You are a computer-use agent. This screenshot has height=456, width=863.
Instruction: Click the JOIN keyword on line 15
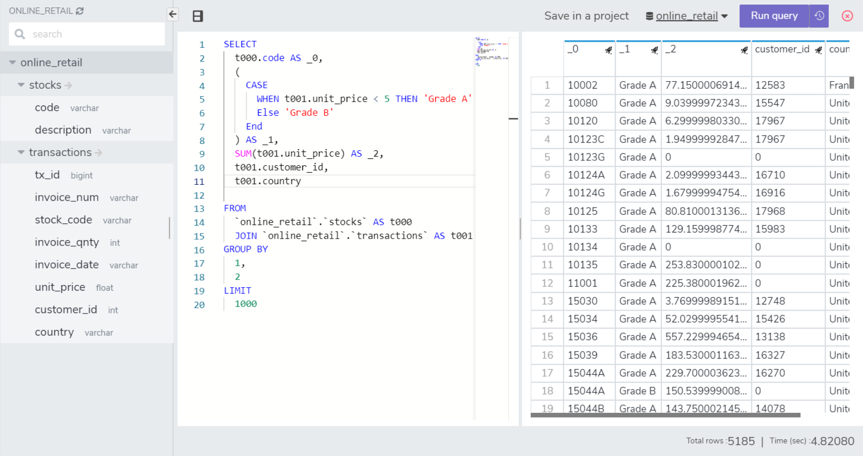click(246, 235)
